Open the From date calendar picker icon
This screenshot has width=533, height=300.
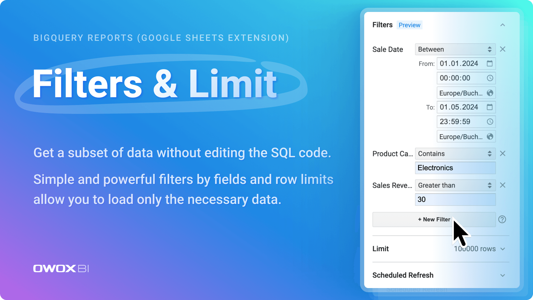click(x=490, y=64)
